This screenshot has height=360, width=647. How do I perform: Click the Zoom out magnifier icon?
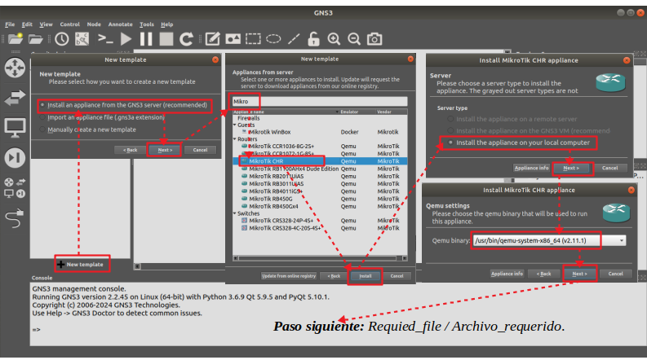pyautogui.click(x=354, y=39)
